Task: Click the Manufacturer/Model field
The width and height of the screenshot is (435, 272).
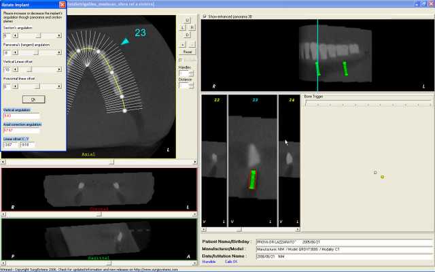Action: 345,250
